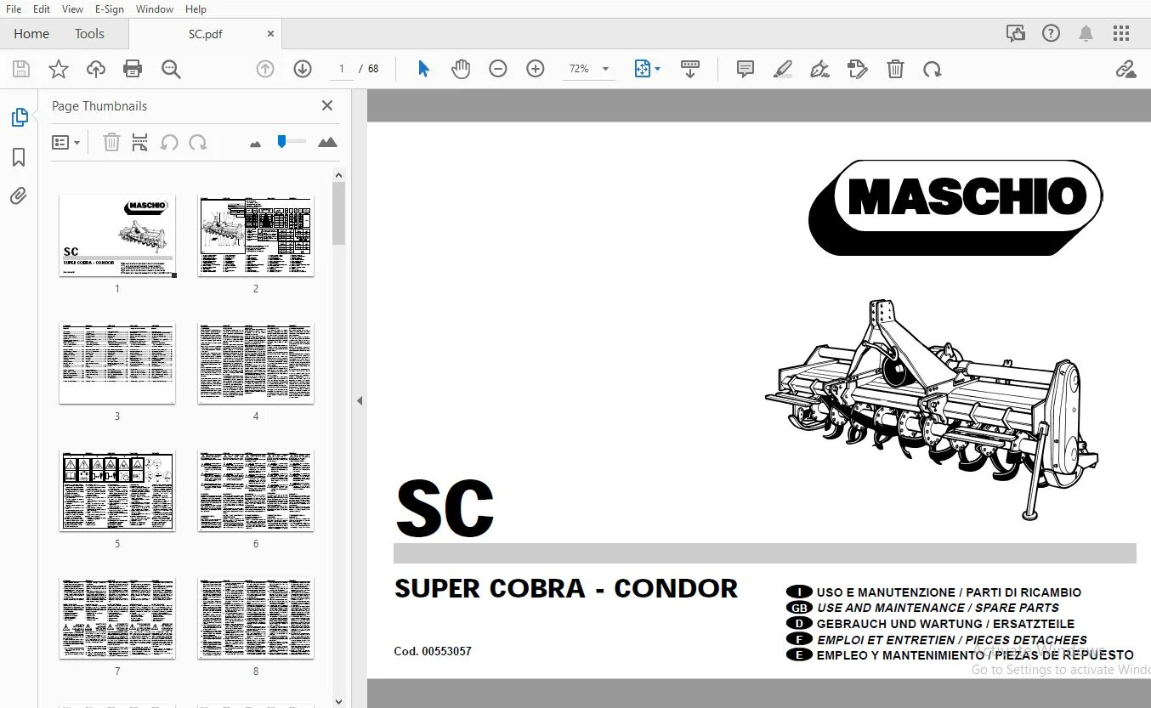The image size is (1151, 708).
Task: Rotate thumbnail page clockwise
Action: [198, 143]
